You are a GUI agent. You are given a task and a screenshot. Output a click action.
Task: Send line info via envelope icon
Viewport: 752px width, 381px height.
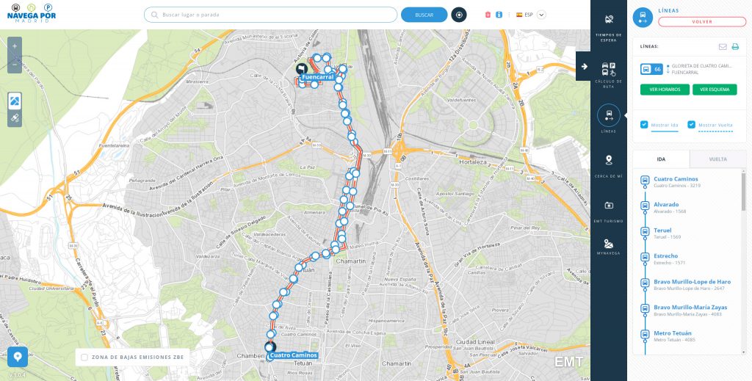pyautogui.click(x=723, y=46)
